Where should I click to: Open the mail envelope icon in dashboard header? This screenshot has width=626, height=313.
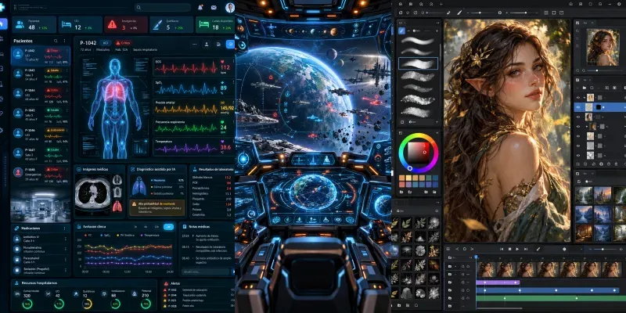pyautogui.click(x=214, y=8)
